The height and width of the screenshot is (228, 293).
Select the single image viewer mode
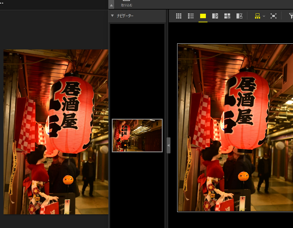click(203, 16)
